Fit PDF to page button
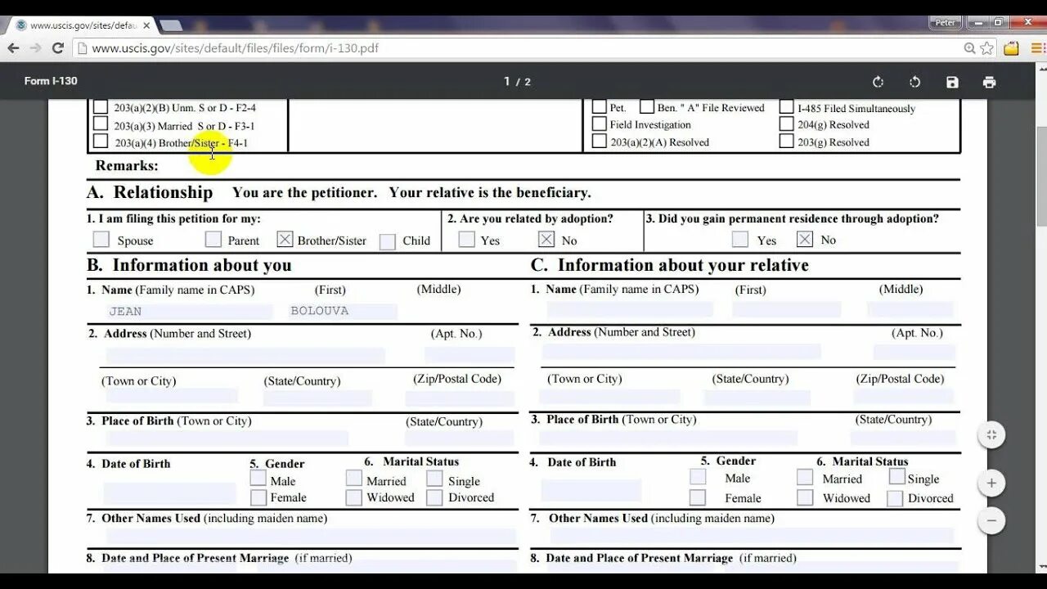This screenshot has width=1047, height=589. click(991, 434)
